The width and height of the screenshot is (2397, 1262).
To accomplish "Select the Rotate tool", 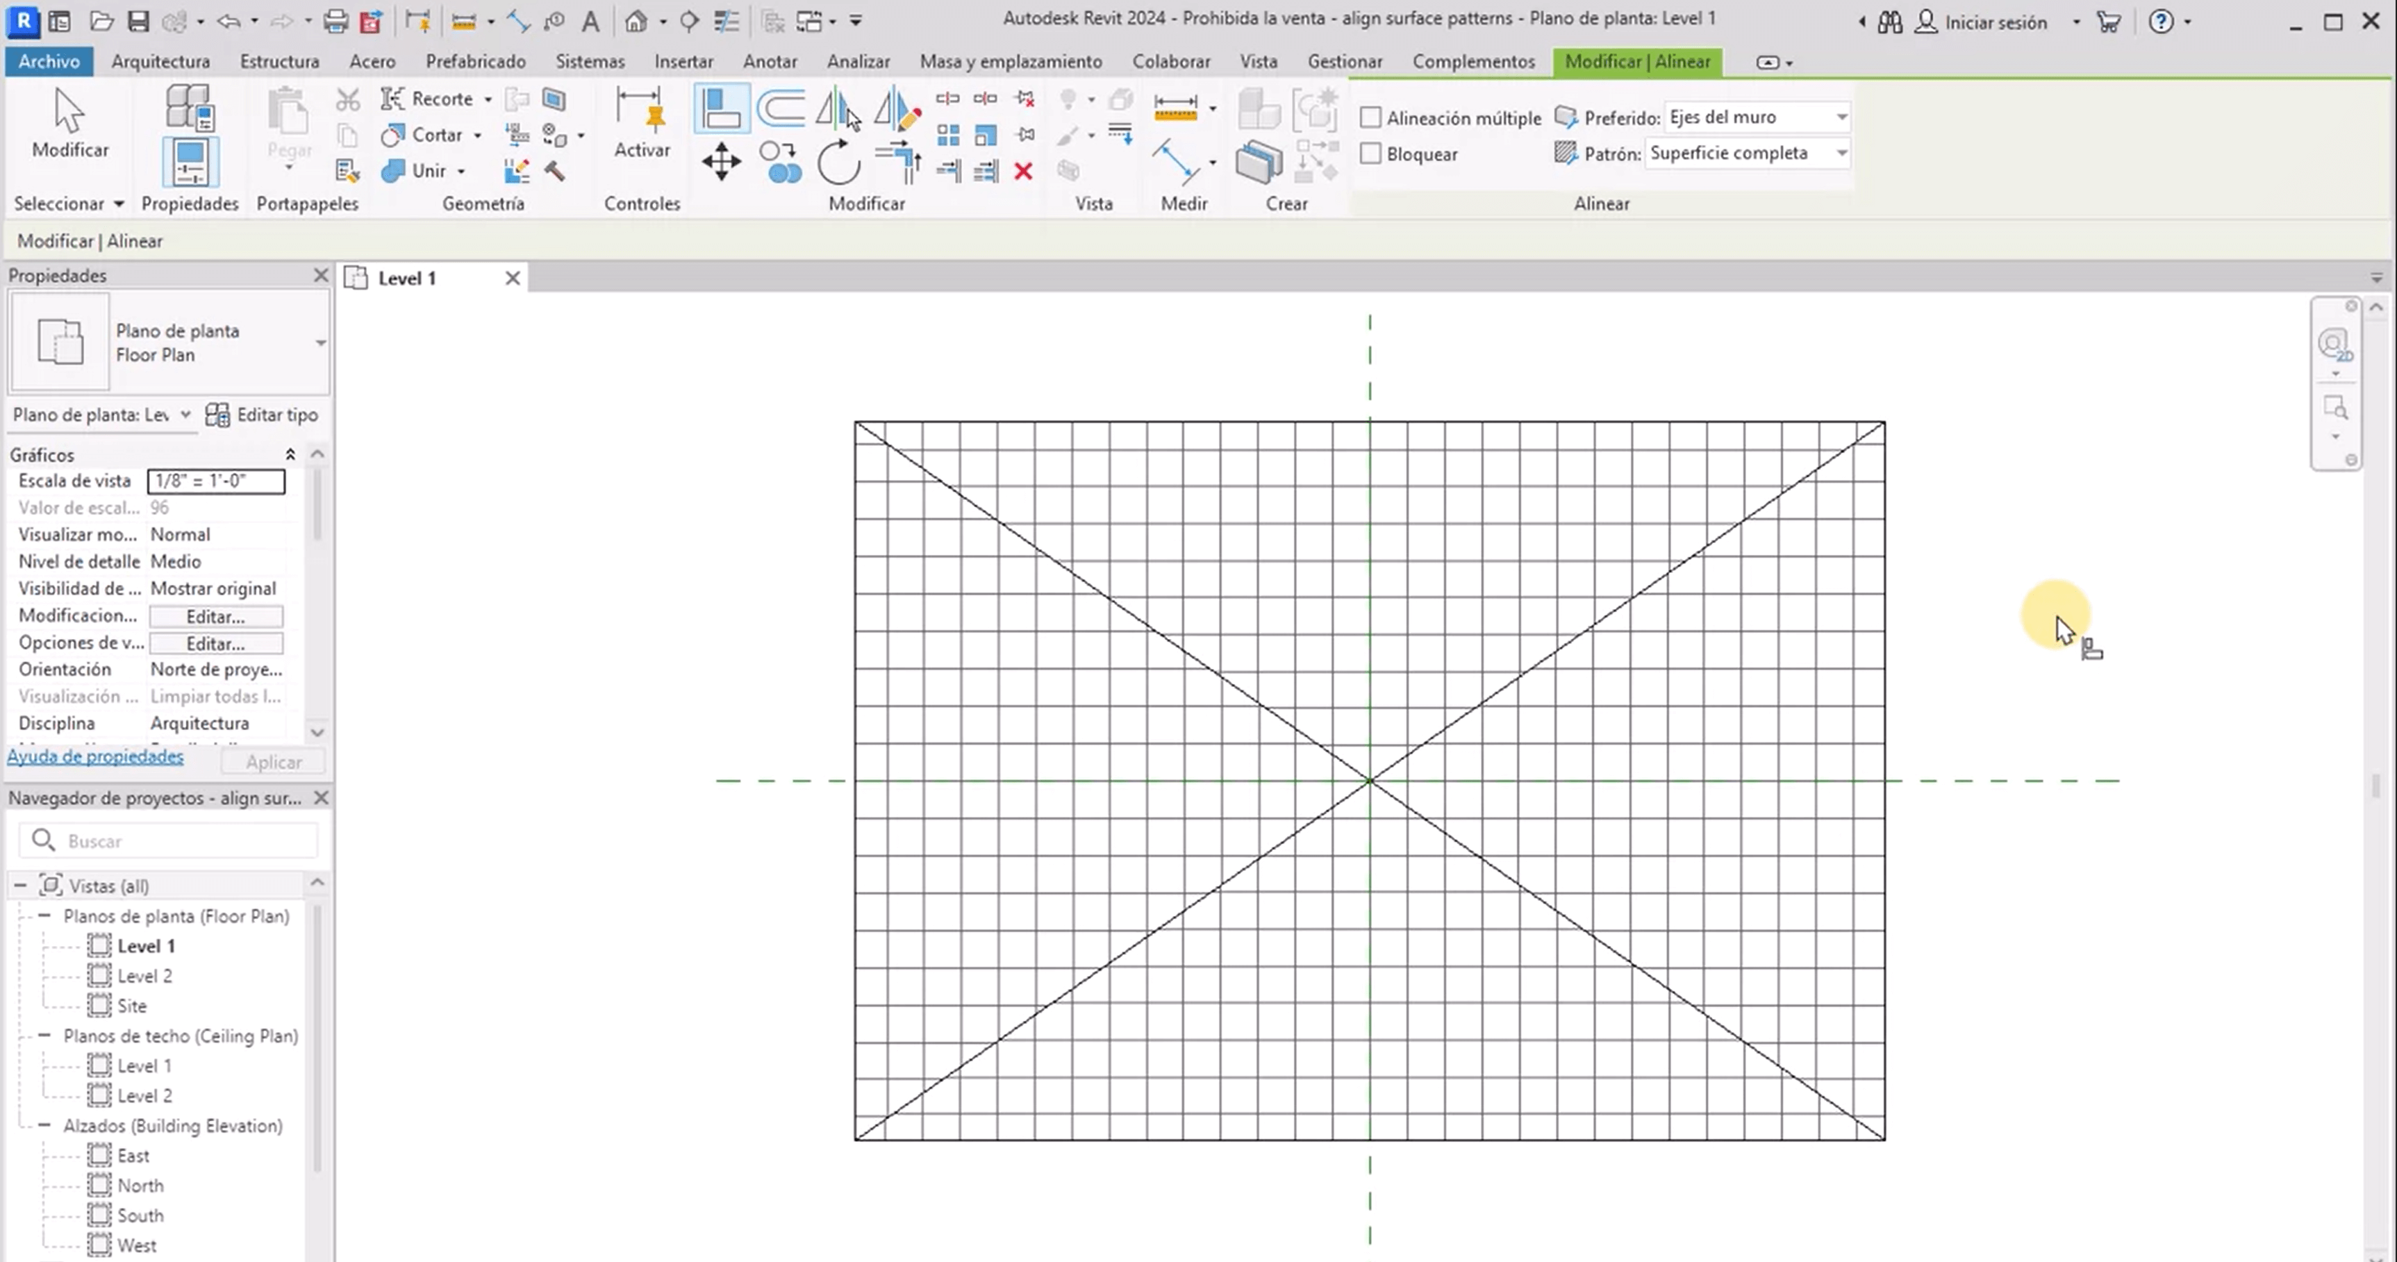I will pyautogui.click(x=838, y=163).
